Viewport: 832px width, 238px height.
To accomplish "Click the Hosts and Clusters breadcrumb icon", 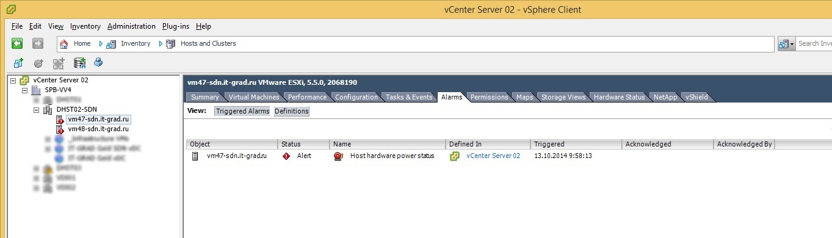I will coord(170,44).
